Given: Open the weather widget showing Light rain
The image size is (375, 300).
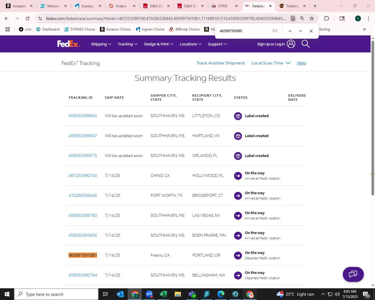Looking at the screenshot, I should [295, 294].
